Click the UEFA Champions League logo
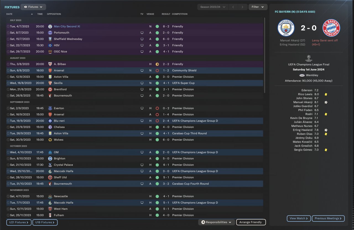This screenshot has height=230, width=354. tap(309, 58)
